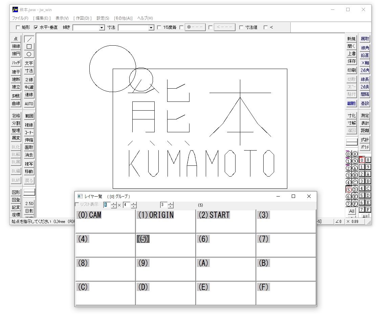Select the (1)ORIGIN layer cell
Viewport: 378px width, 317px height.
[165, 221]
